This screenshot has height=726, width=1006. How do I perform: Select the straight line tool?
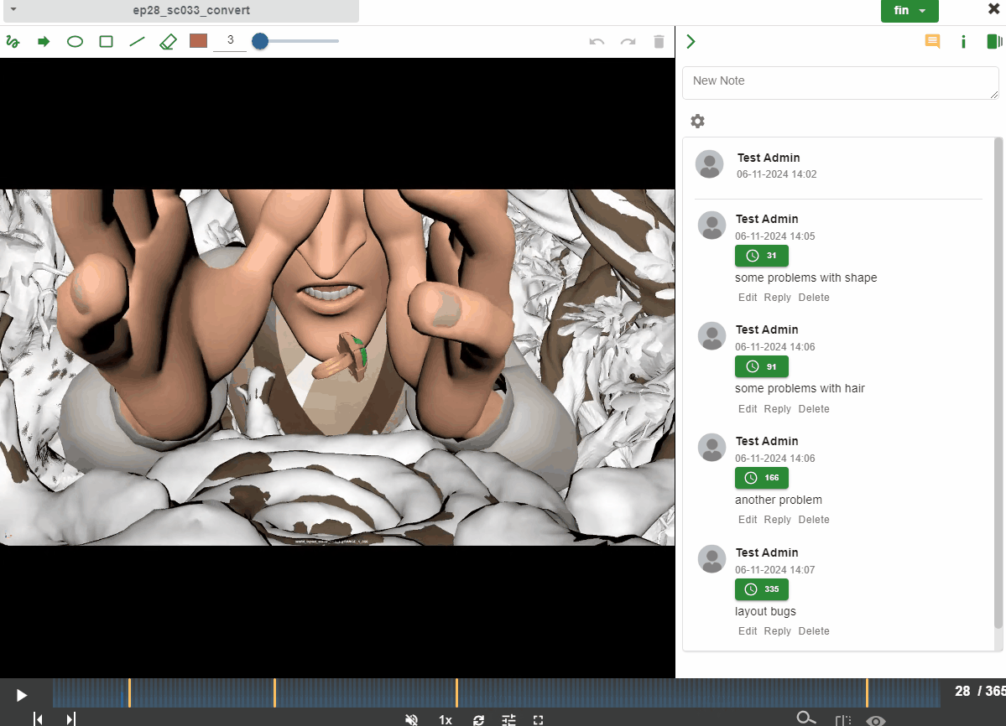pyautogui.click(x=137, y=41)
